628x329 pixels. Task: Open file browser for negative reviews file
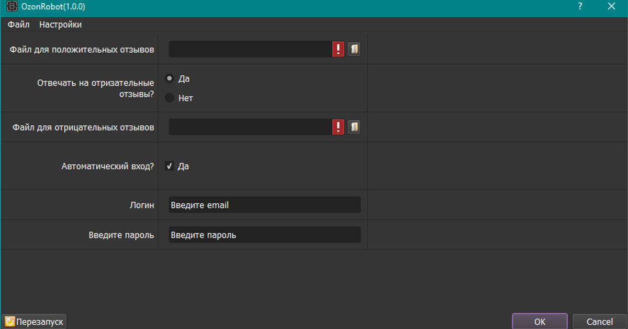tap(354, 127)
